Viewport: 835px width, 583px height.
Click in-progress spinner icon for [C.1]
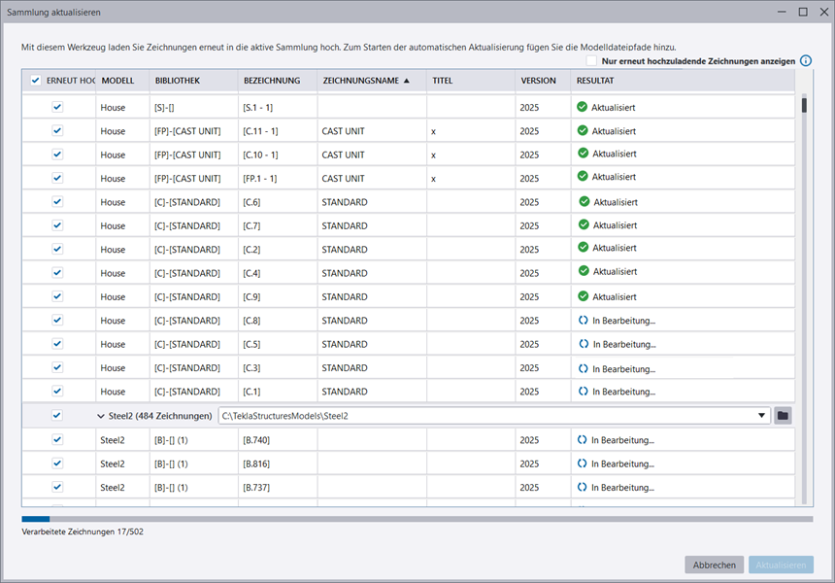click(584, 392)
